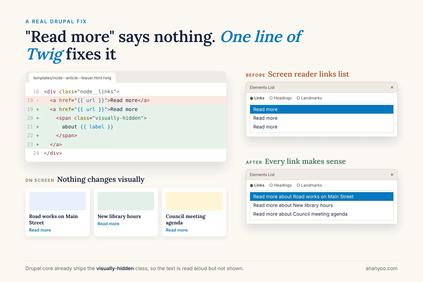Click code line 23 closing </a>
Screen dimensions: 423x282
tap(126, 145)
